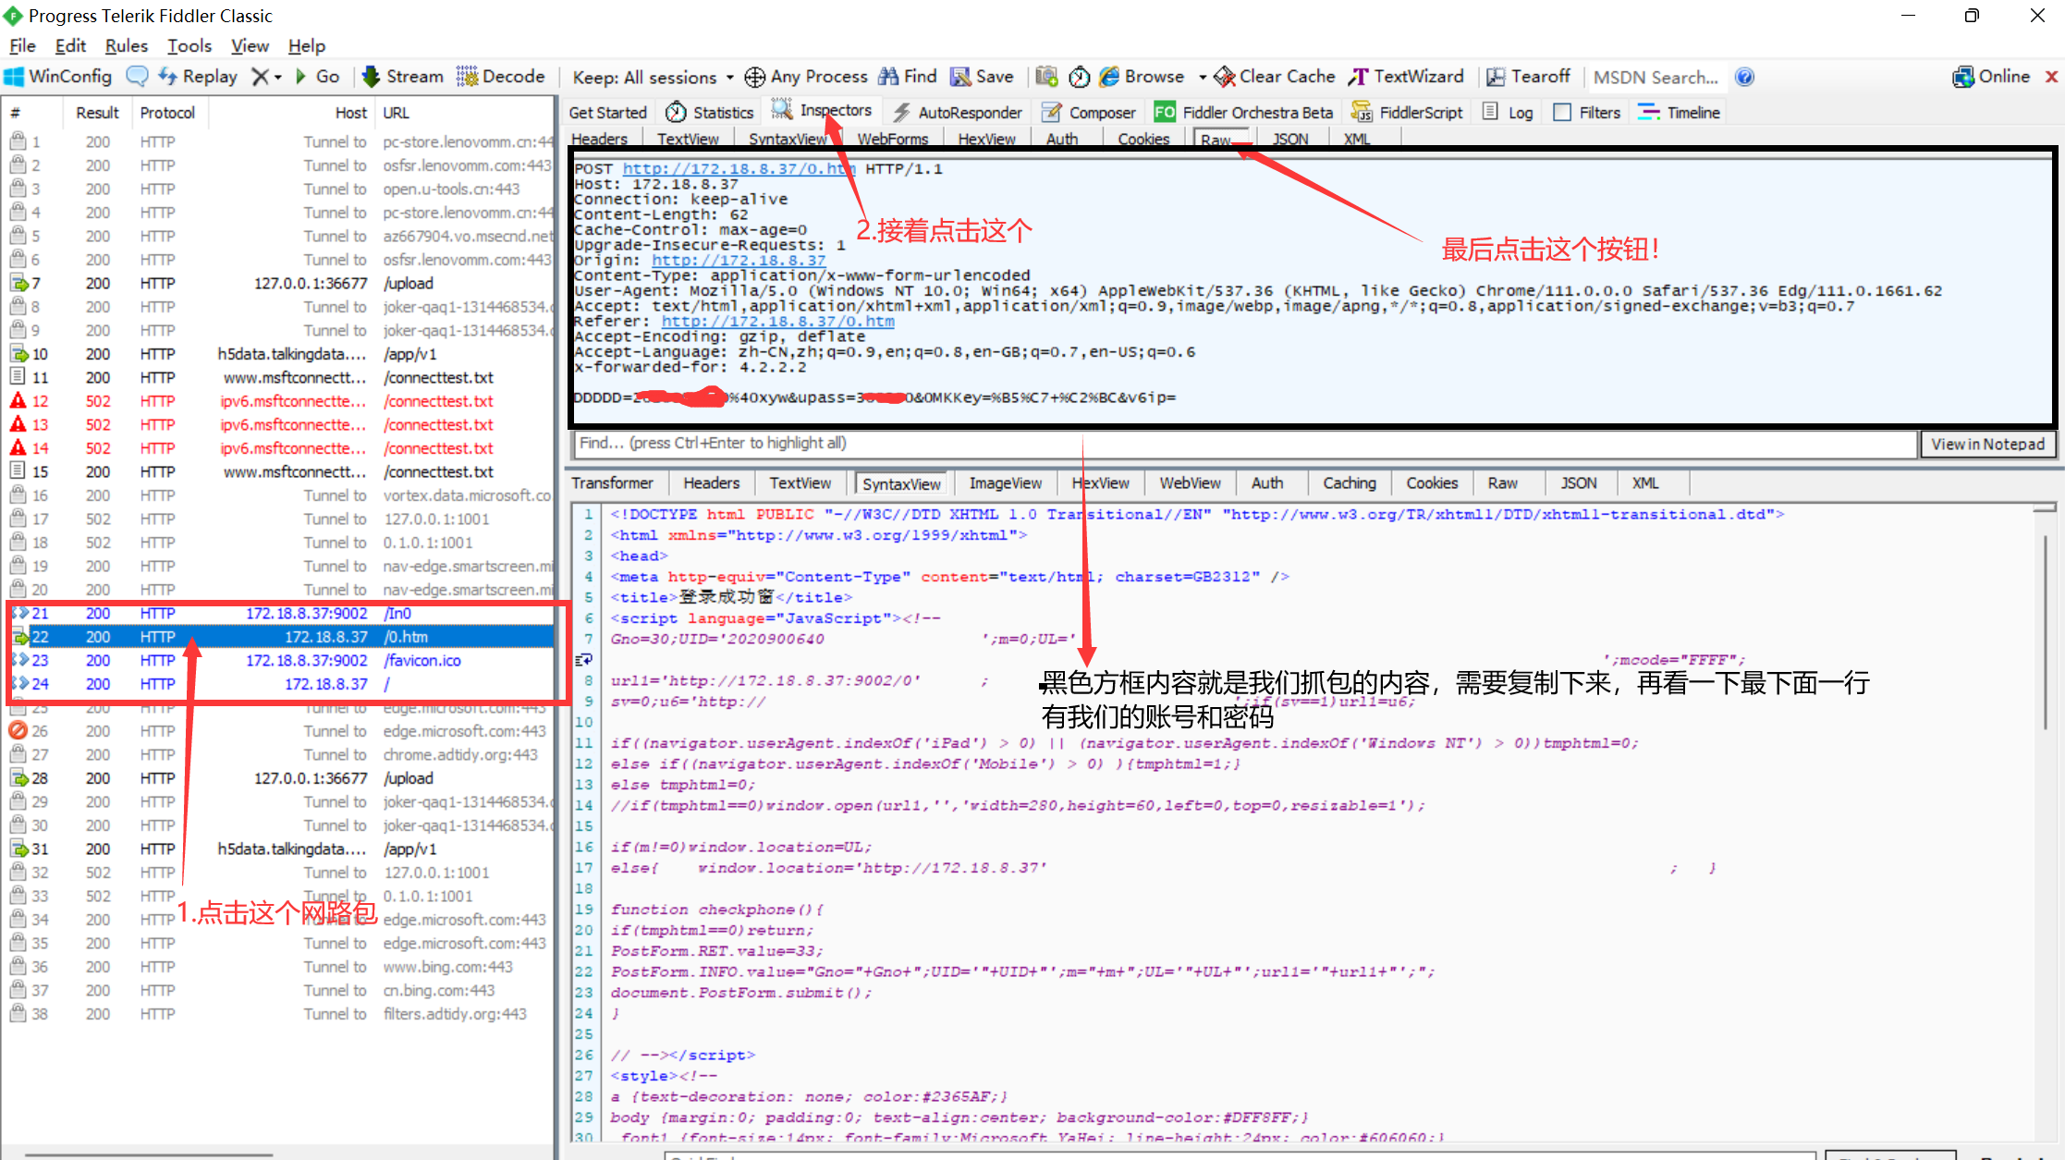Open the Remove sessions dropdown arrow

278,78
